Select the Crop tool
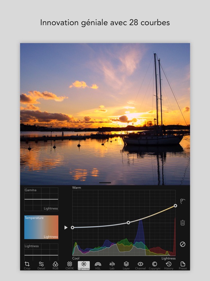Screen dimensions: 210x281 (x=27, y=265)
